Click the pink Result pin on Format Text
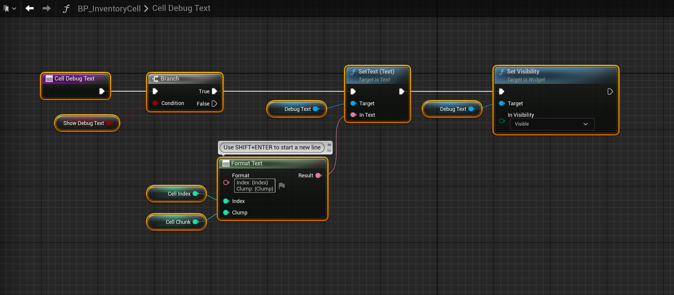Viewport: 674px width, 295px height. [x=318, y=176]
